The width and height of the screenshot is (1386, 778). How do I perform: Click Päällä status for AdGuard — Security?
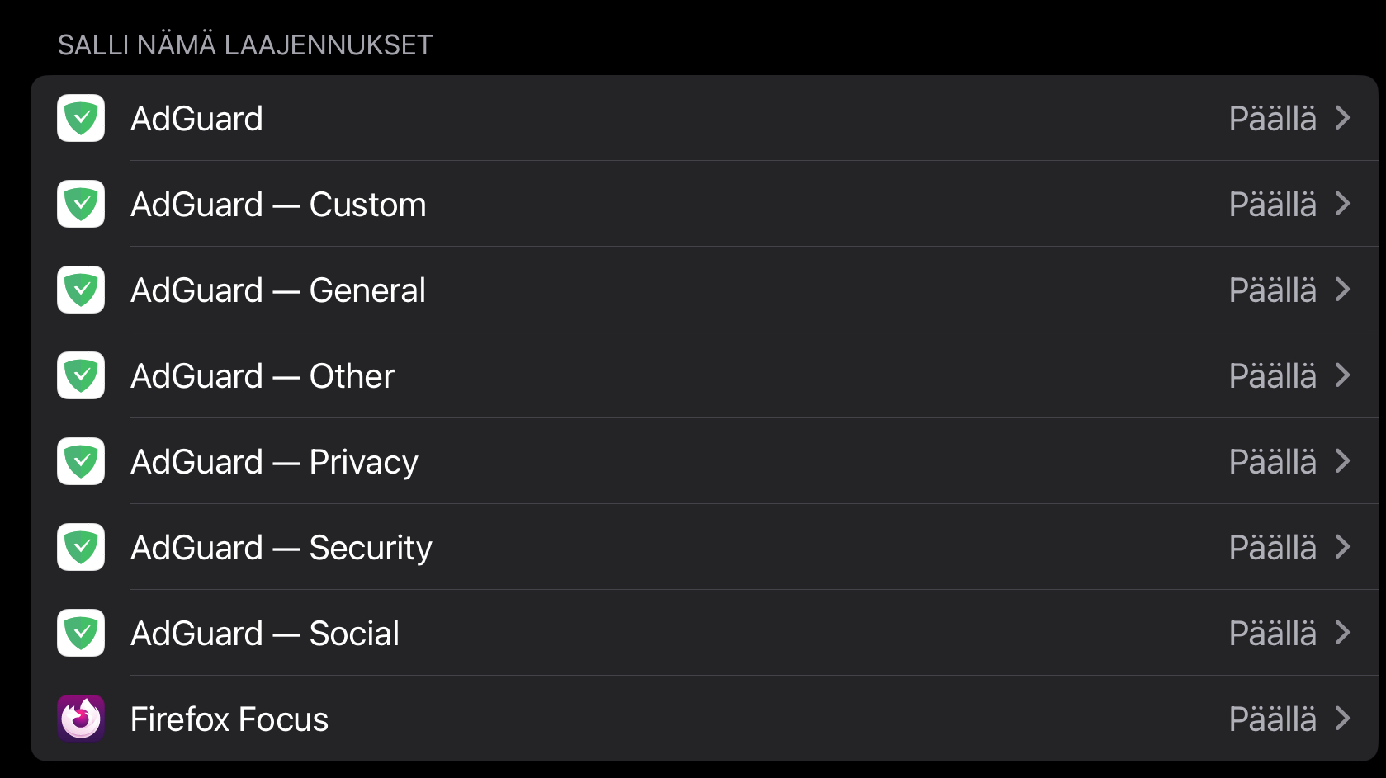[1272, 548]
